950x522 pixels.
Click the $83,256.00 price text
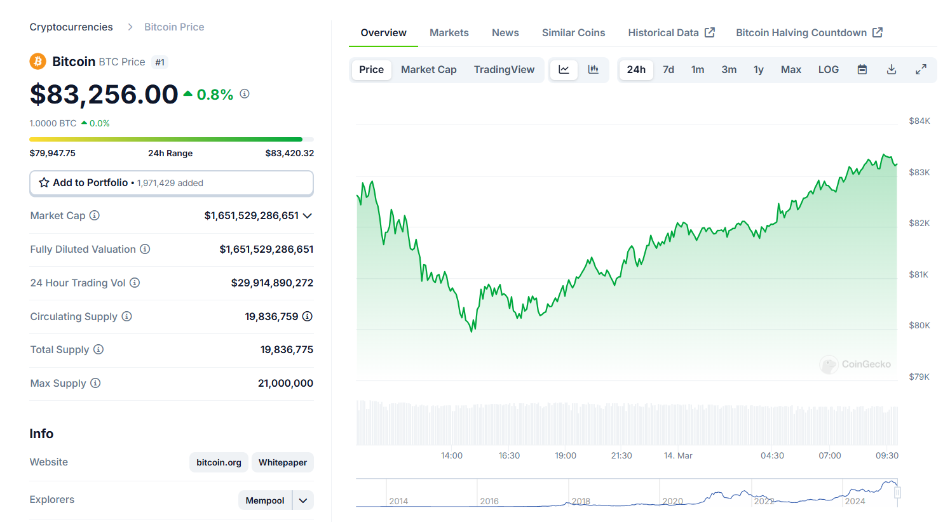tap(104, 95)
